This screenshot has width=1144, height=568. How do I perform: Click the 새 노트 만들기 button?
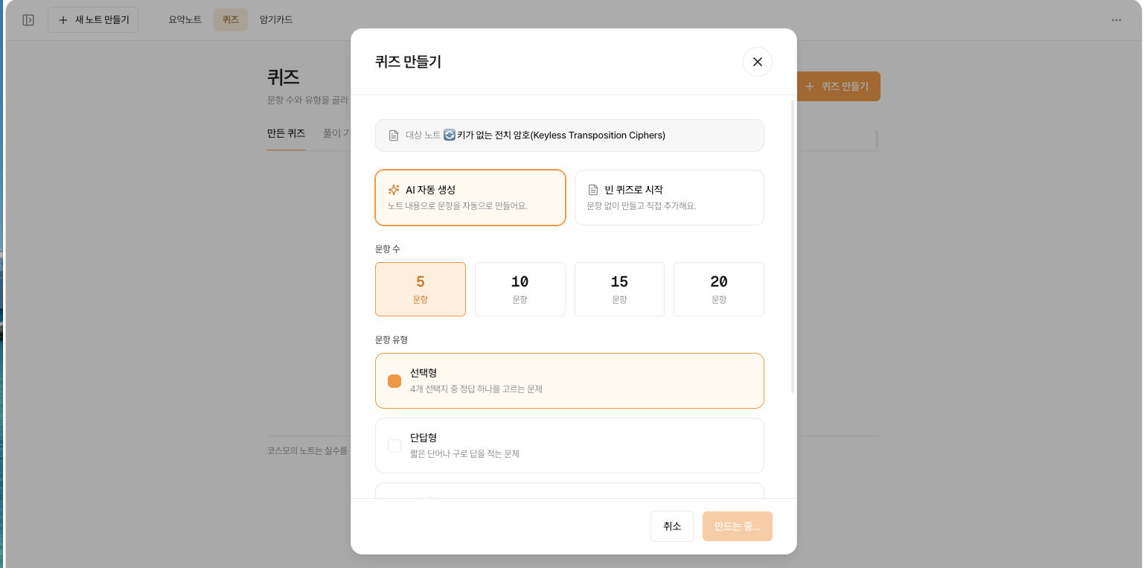pyautogui.click(x=93, y=20)
